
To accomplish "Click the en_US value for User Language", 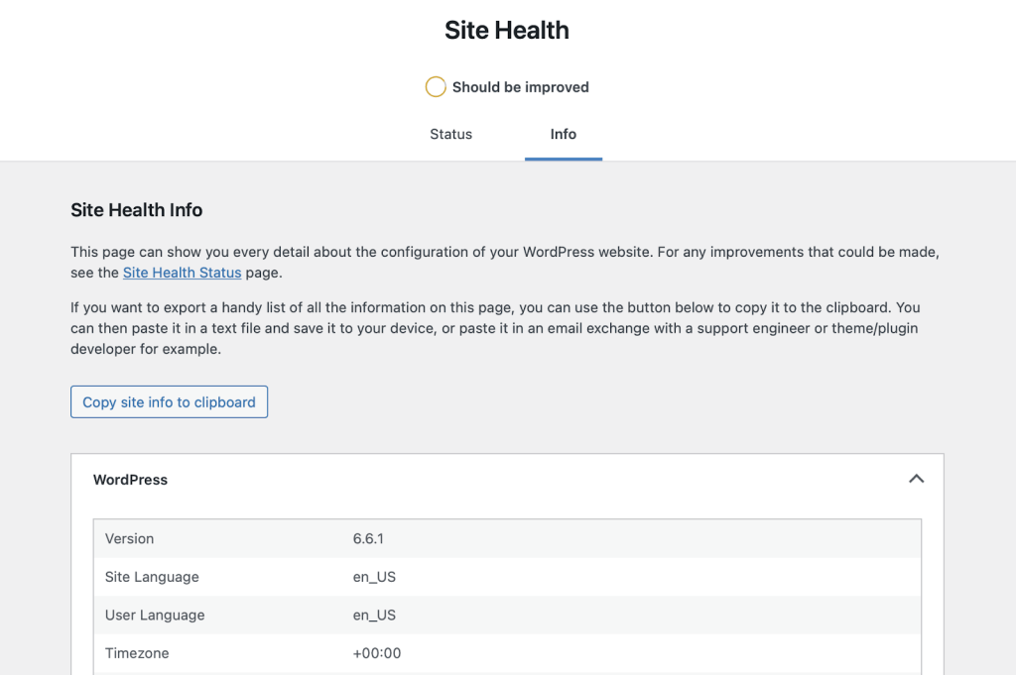I will tap(374, 616).
